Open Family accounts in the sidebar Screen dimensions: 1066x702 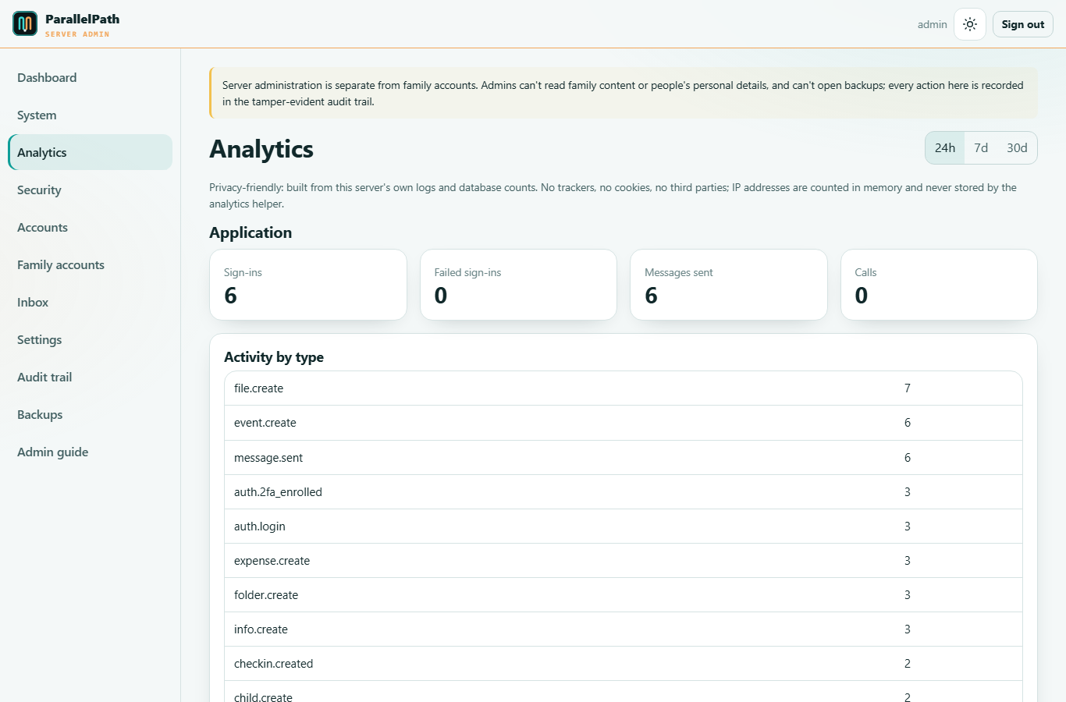coord(90,265)
